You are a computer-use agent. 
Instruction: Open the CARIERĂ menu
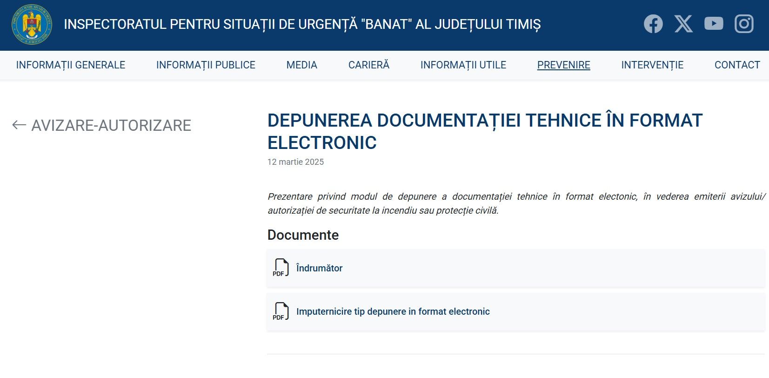(x=368, y=65)
